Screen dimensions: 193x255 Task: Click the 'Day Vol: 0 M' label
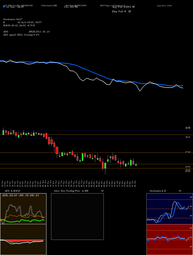pyautogui.click(x=121, y=12)
